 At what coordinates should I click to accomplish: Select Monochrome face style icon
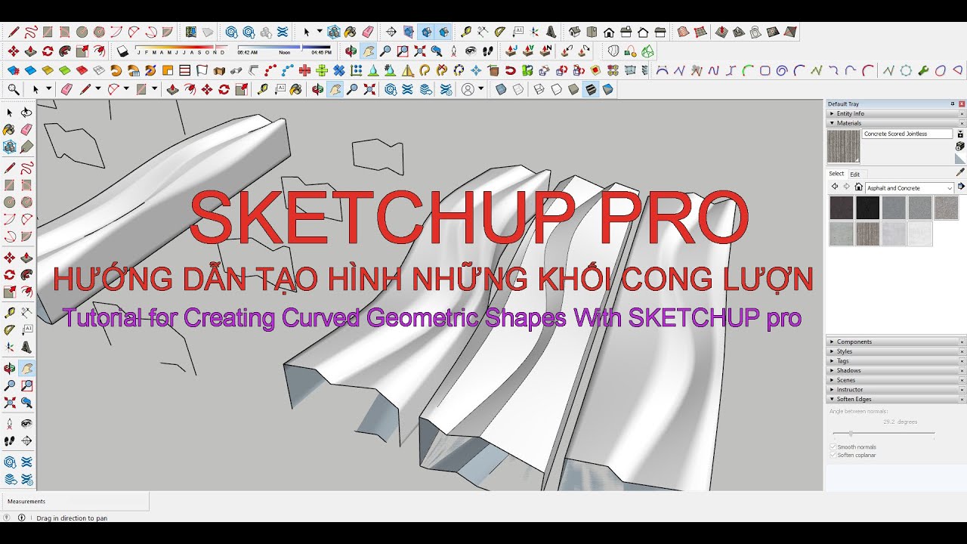tap(608, 89)
